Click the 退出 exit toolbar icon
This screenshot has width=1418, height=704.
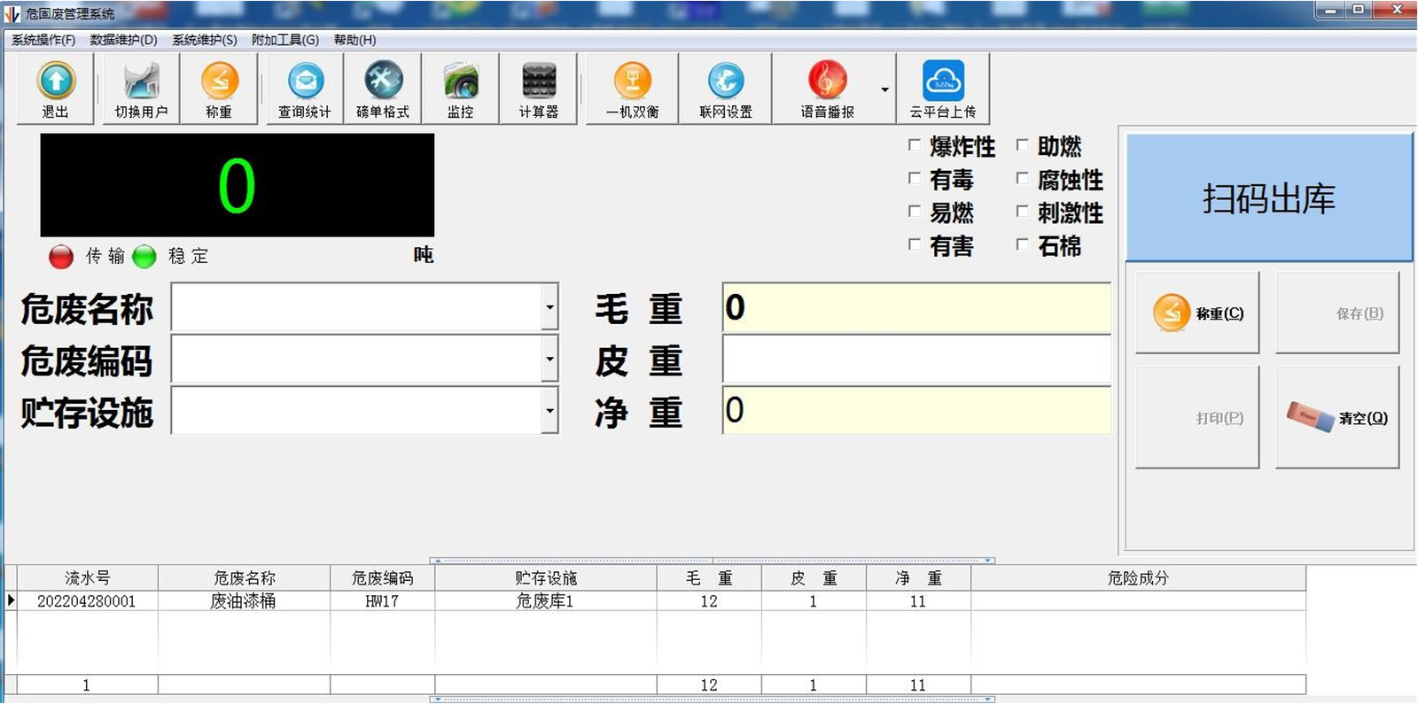tap(56, 89)
